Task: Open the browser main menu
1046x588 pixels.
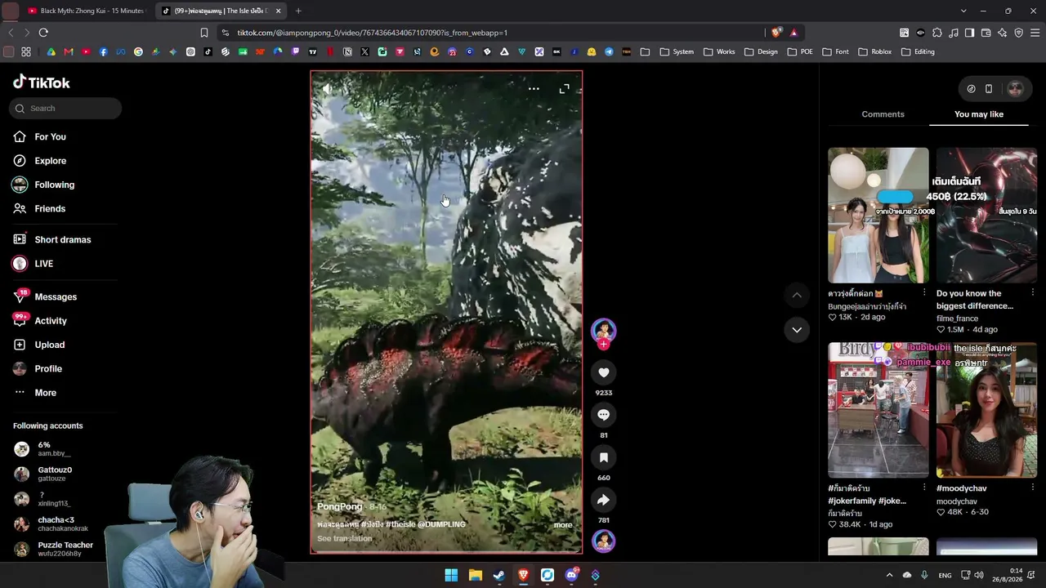Action: click(x=1035, y=33)
